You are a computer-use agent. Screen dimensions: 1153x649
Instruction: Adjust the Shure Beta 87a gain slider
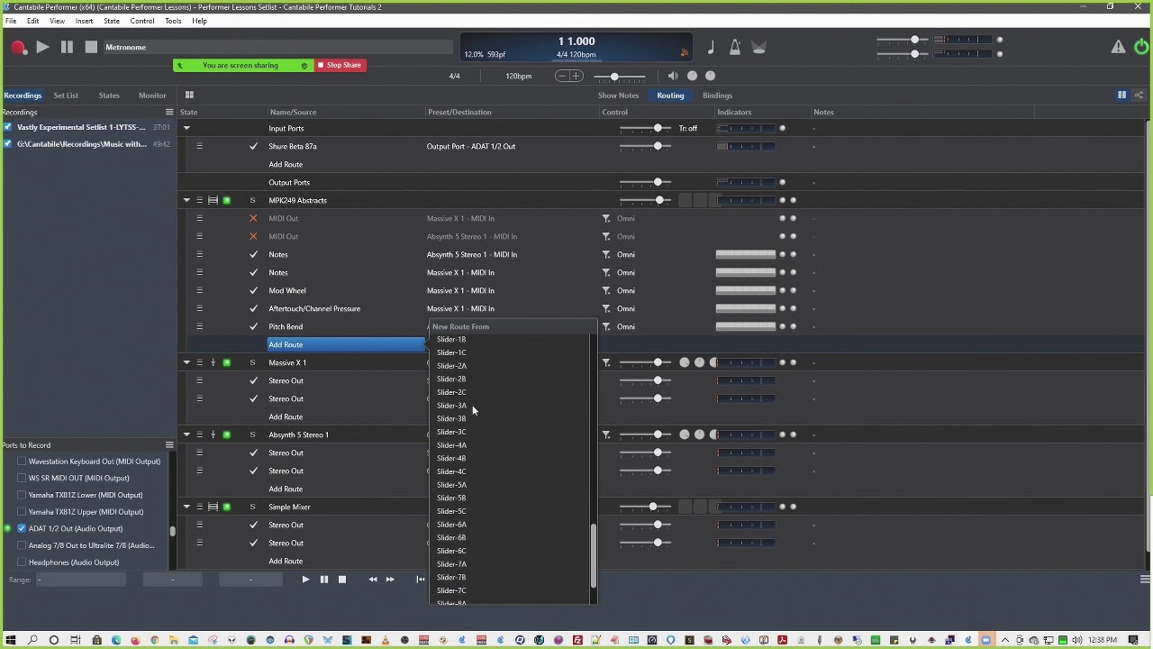point(658,146)
